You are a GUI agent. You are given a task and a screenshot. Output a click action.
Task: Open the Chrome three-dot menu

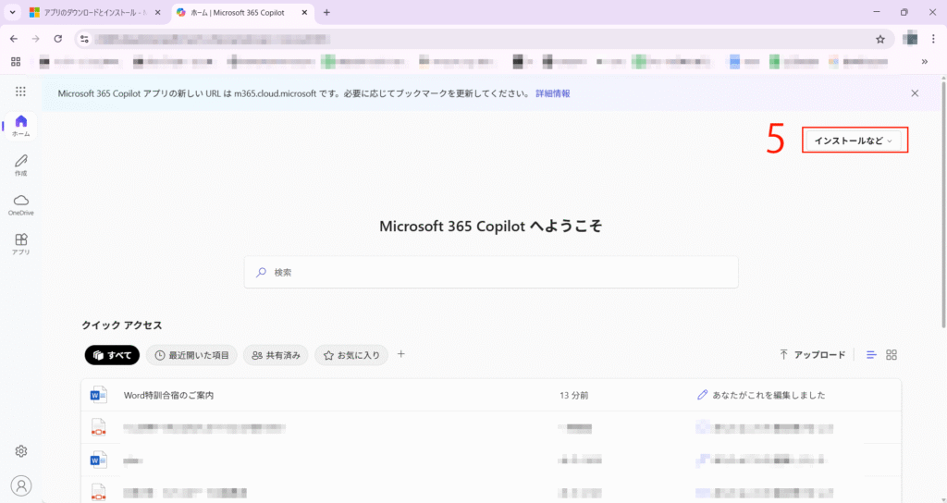933,39
